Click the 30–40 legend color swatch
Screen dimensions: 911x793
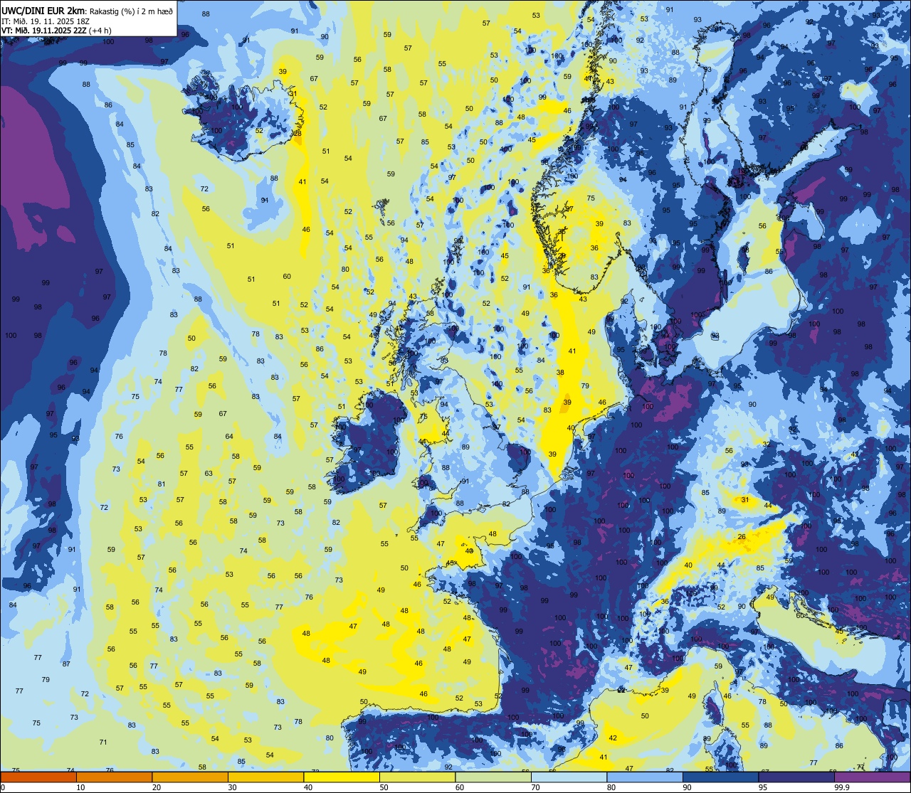click(265, 777)
